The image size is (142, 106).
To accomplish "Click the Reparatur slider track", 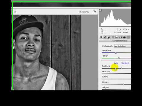I will (117, 74).
